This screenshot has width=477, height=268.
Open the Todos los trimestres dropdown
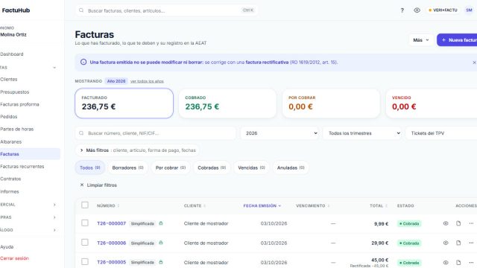[362, 133]
